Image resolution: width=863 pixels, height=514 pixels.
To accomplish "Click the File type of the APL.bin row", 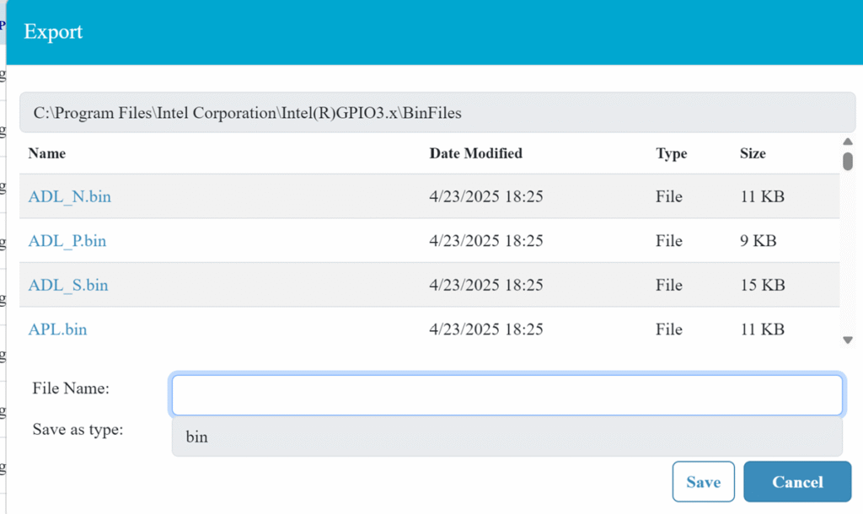I will pos(668,329).
